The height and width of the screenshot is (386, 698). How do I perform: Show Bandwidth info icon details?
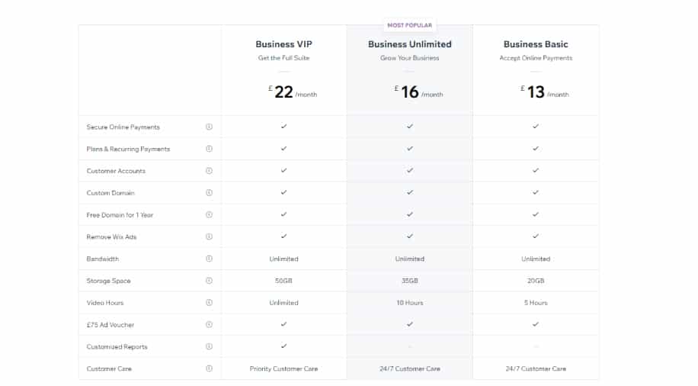click(x=209, y=259)
